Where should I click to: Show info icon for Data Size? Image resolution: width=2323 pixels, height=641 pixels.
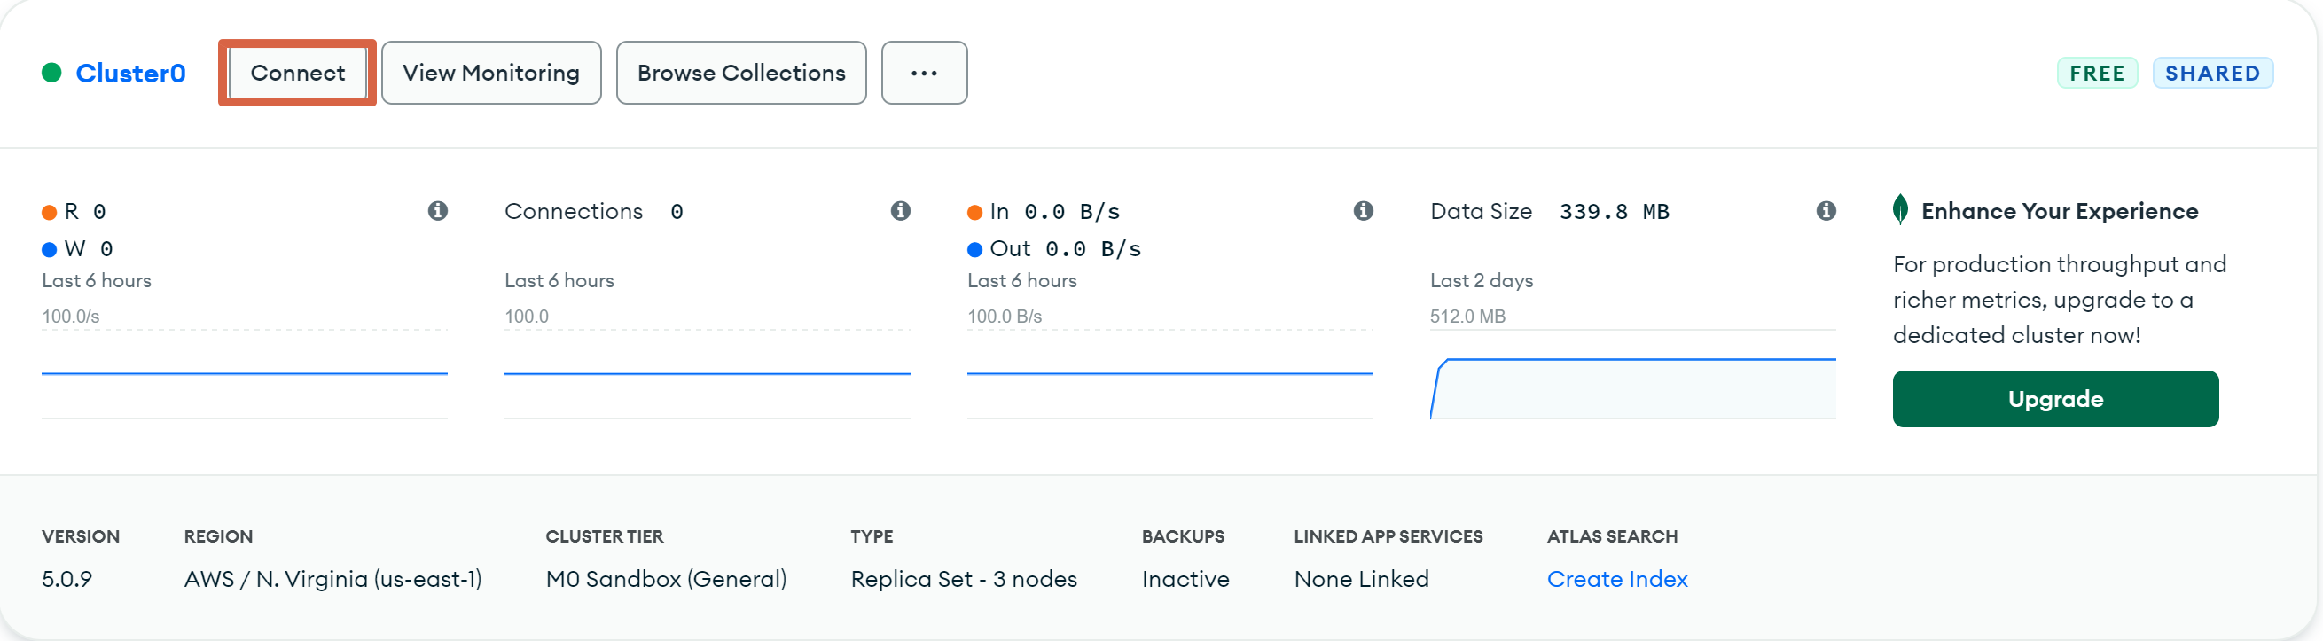pos(1826,211)
